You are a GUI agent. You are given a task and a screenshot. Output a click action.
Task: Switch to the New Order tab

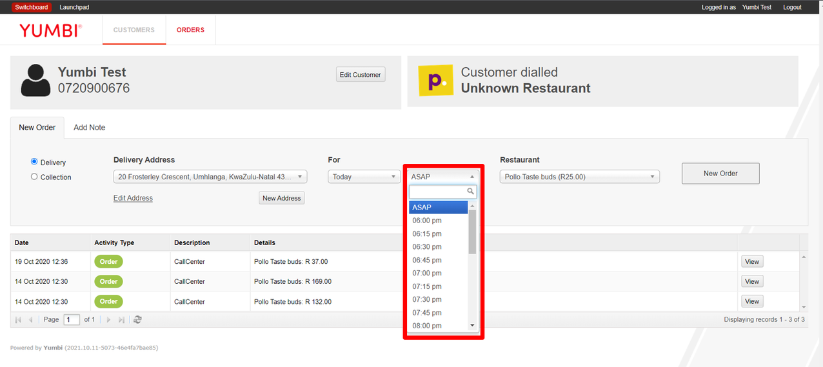[x=37, y=127]
